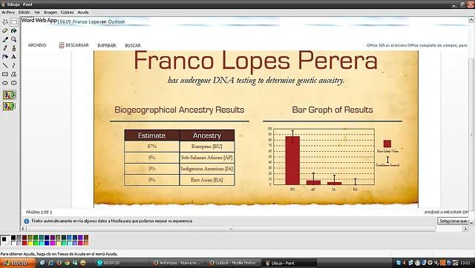475x268 pixels.
Task: Click the DESCARGAR button
Action: (74, 45)
